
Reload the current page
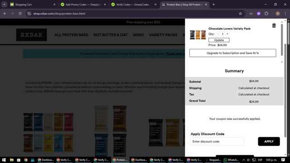point(20,14)
